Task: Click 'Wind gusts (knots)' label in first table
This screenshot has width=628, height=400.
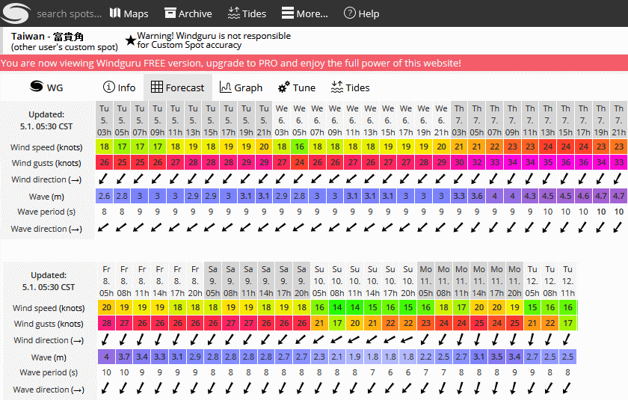Action: [x=46, y=163]
